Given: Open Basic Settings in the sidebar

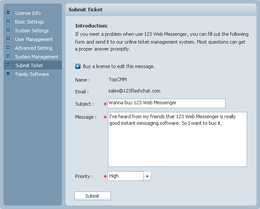Looking at the screenshot, I should pos(29,22).
